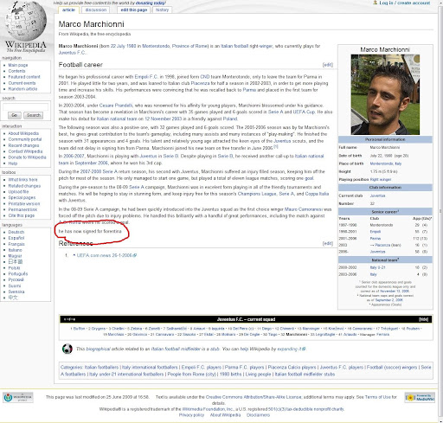Open Upload file toolbox link

point(18,192)
